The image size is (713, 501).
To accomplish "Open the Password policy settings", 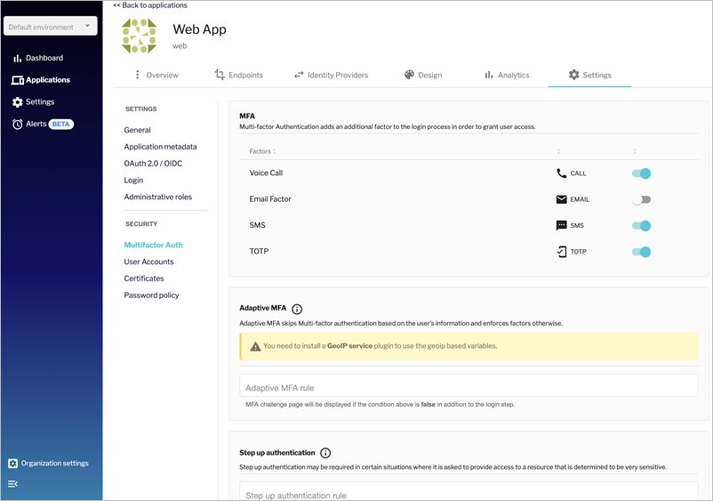I will tap(151, 295).
